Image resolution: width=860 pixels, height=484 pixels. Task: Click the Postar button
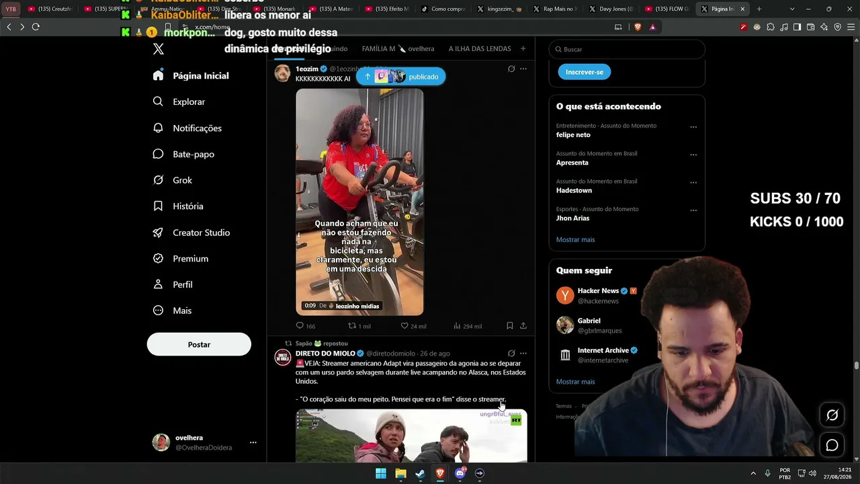click(199, 344)
